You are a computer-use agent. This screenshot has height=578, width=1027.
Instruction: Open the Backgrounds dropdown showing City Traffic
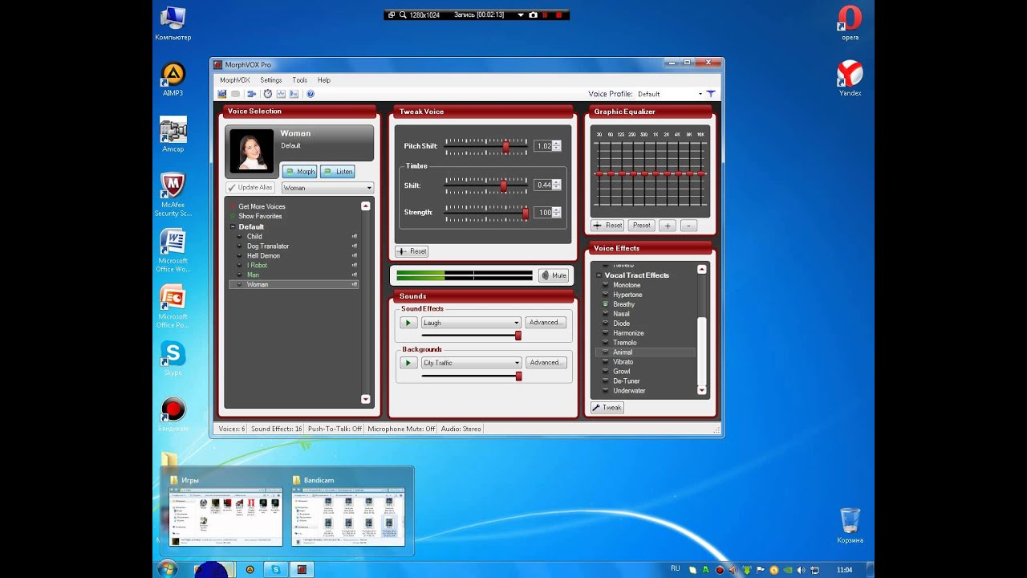472,363
